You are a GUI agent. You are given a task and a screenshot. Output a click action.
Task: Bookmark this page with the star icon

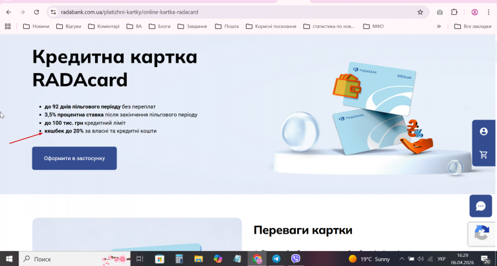[420, 12]
